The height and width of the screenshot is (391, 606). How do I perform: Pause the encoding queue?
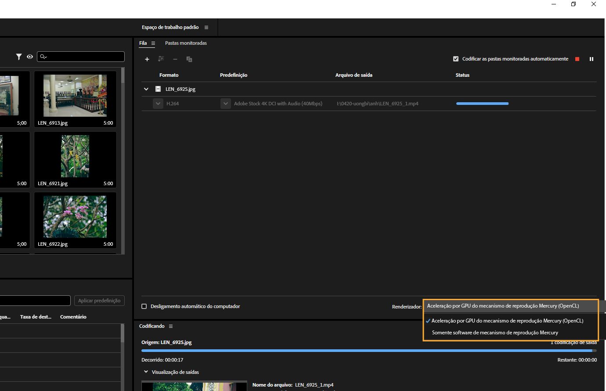(592, 58)
